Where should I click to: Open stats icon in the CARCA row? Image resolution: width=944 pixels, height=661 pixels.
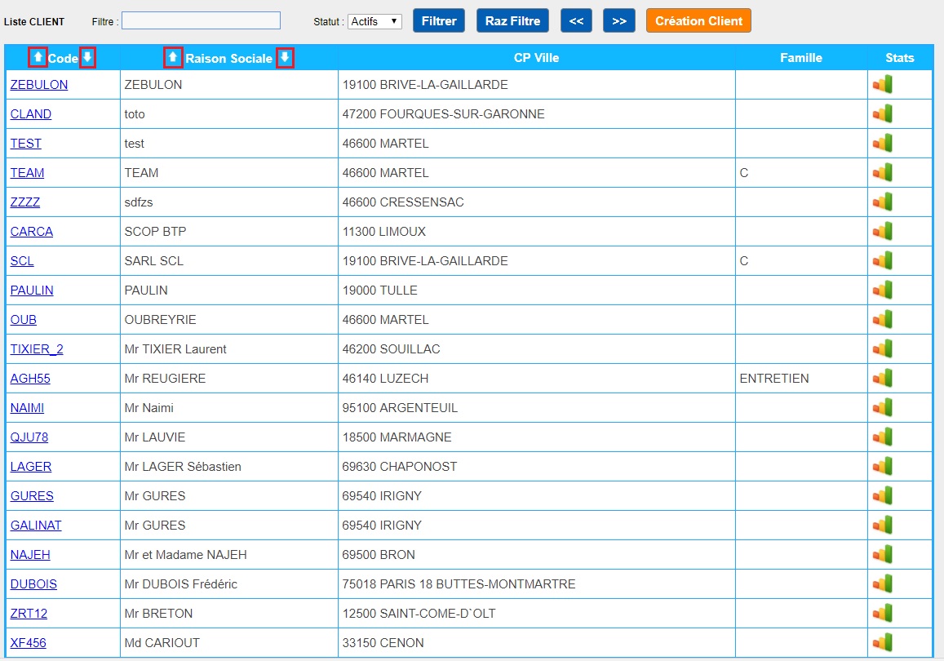(882, 232)
